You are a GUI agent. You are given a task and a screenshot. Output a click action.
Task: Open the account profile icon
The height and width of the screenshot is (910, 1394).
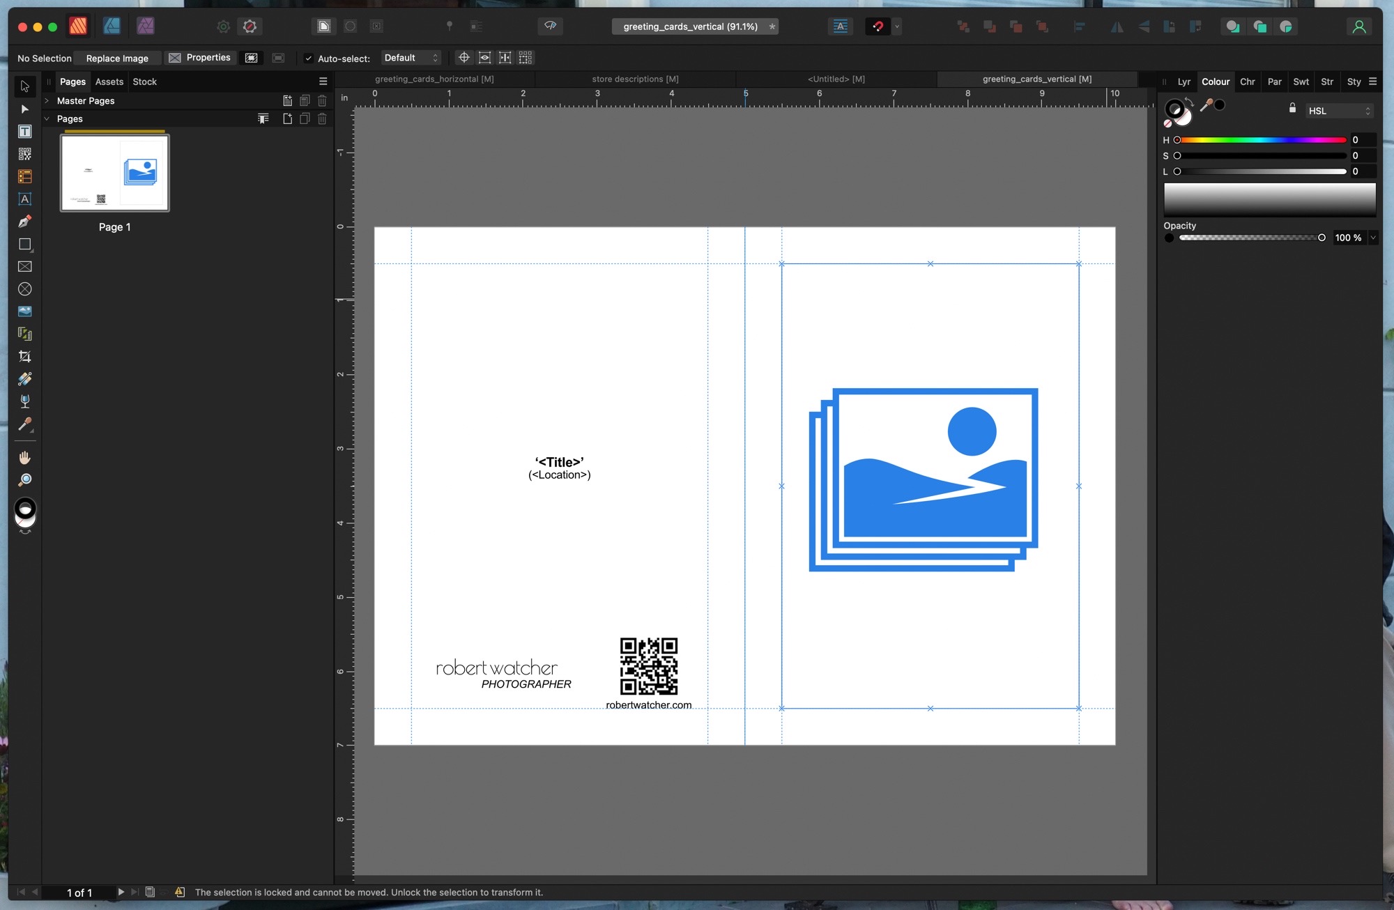(1359, 26)
